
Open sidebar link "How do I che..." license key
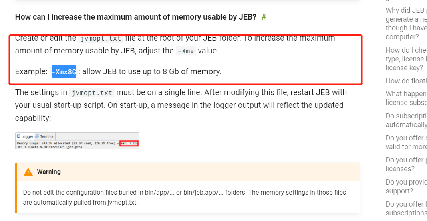(406, 59)
